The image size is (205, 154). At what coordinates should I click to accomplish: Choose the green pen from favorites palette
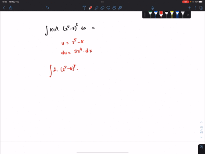coord(150,15)
